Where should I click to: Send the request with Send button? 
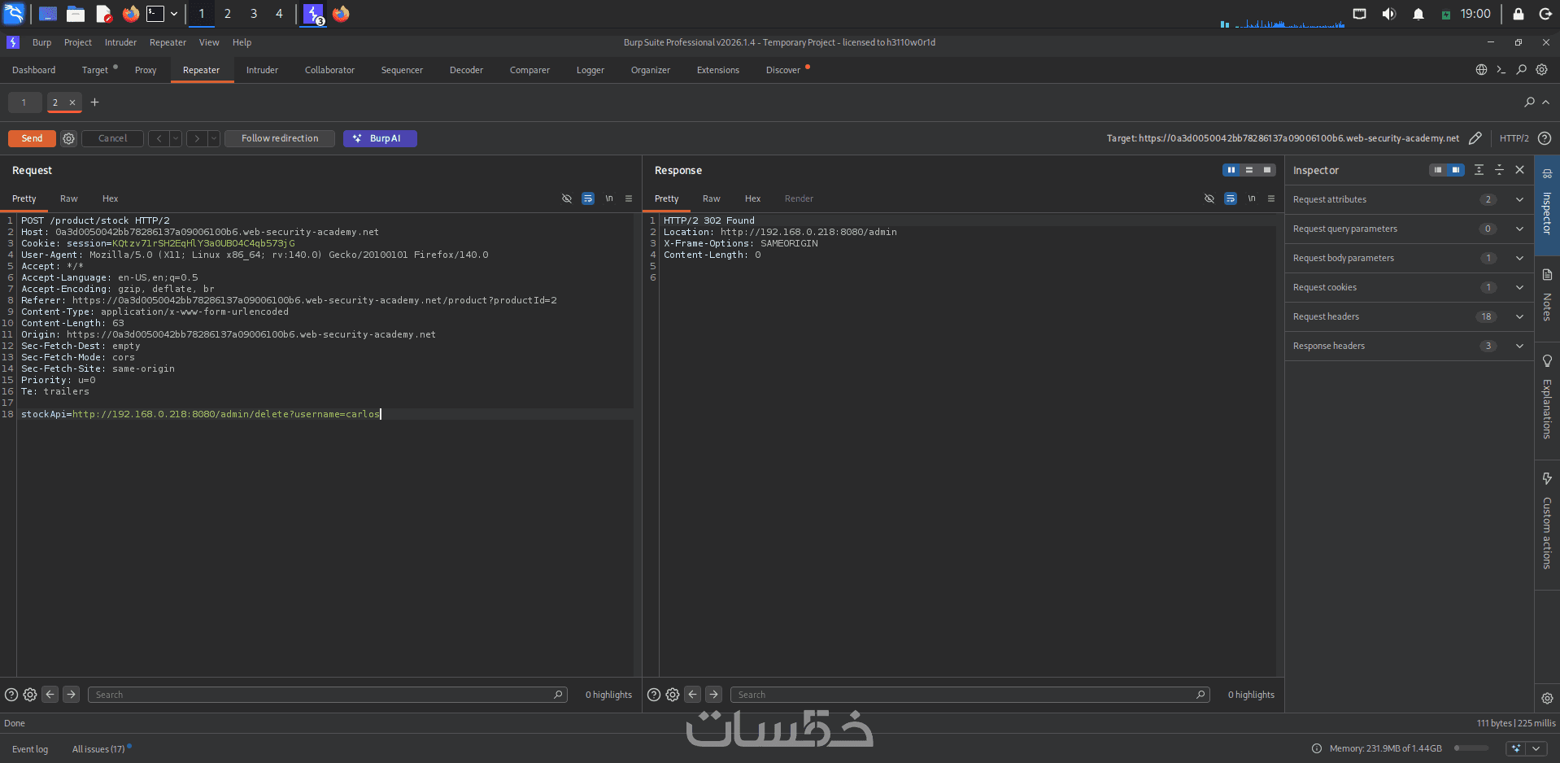tap(32, 138)
